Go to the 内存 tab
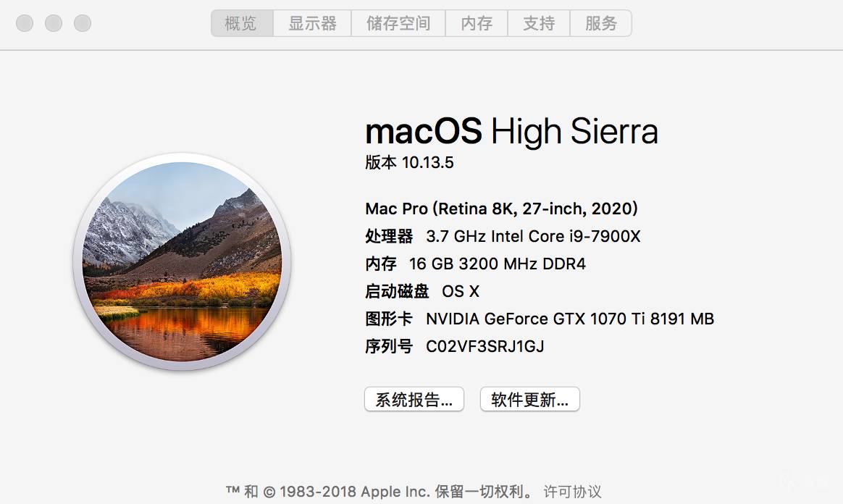The height and width of the screenshot is (504, 843). [477, 23]
